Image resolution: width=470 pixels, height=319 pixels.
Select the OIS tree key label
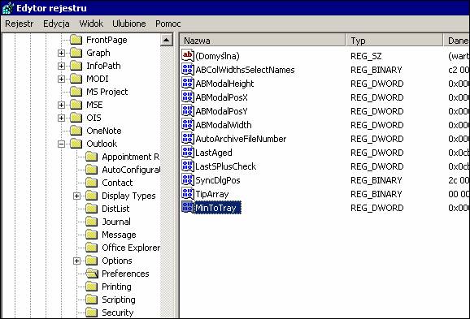click(x=94, y=118)
